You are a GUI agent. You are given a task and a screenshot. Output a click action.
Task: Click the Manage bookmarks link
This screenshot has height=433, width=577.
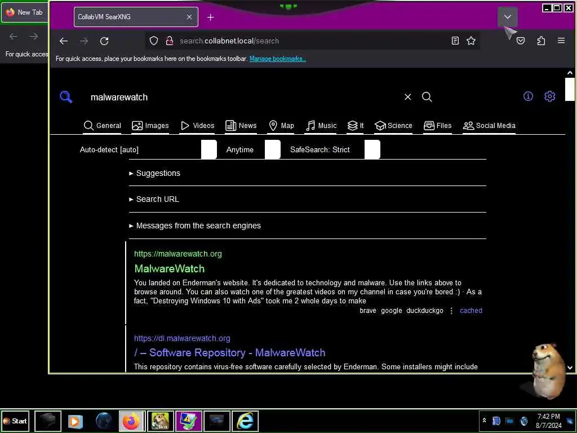point(277,59)
